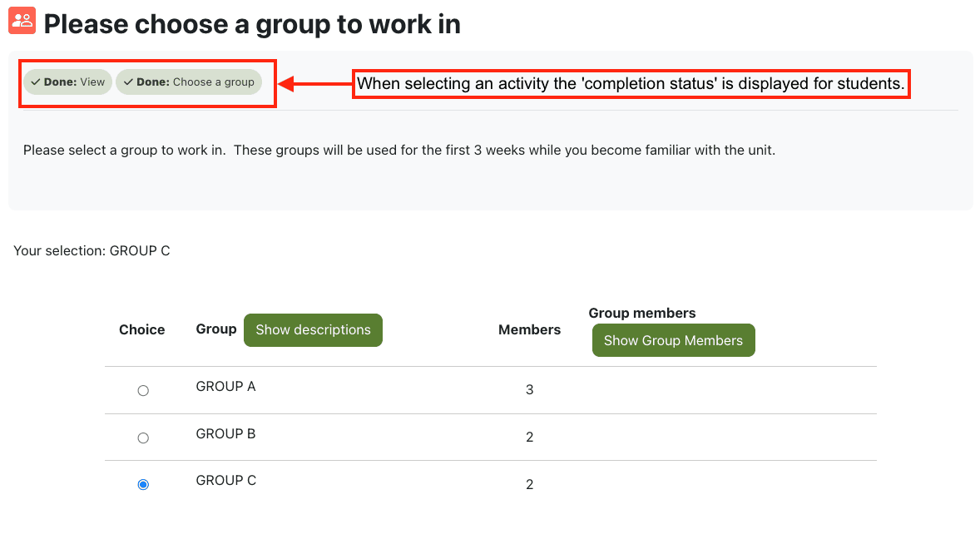Click the page heading 'Please choose a group'

pos(252,24)
